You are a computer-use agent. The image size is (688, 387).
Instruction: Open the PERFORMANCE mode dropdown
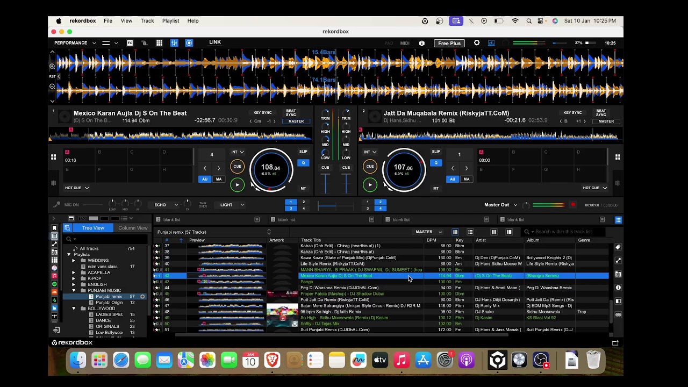[75, 43]
